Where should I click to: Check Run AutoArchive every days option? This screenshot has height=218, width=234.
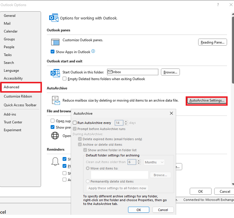(x=75, y=123)
